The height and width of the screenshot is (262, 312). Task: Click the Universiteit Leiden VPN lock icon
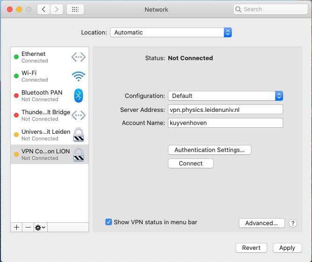[78, 135]
